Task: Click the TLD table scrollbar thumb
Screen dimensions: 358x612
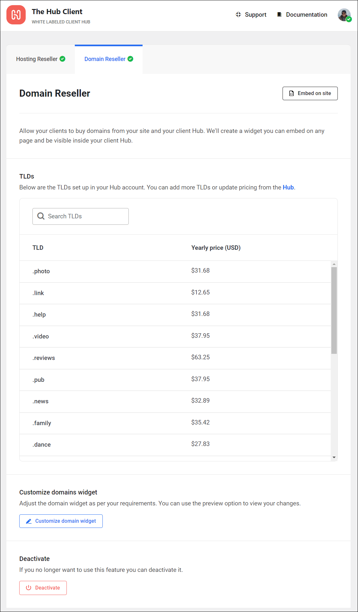Action: point(334,310)
